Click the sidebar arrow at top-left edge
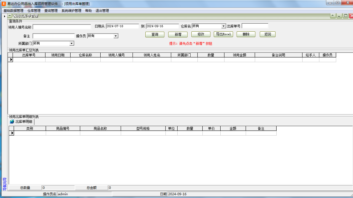This screenshot has width=353, height=198. point(4,16)
